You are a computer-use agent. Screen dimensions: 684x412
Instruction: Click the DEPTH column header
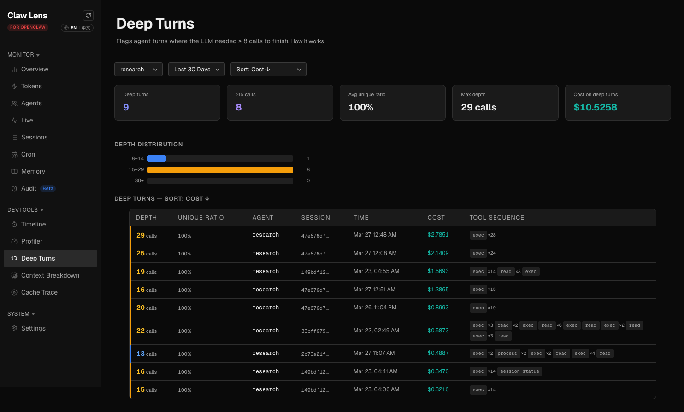146,218
